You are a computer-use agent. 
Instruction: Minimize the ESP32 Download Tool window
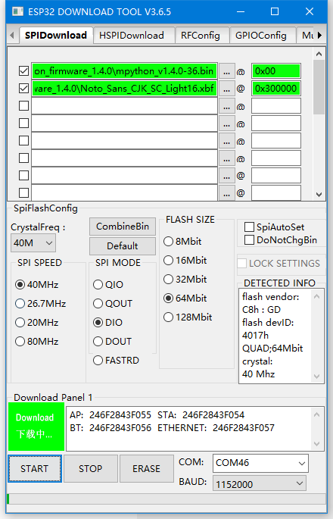(241, 12)
